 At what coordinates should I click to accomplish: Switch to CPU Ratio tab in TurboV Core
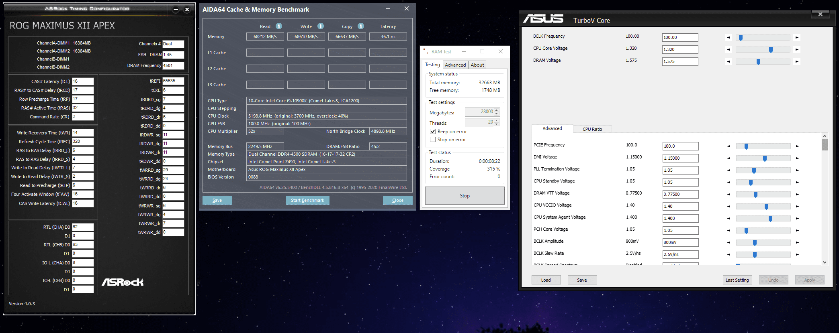[x=592, y=129]
